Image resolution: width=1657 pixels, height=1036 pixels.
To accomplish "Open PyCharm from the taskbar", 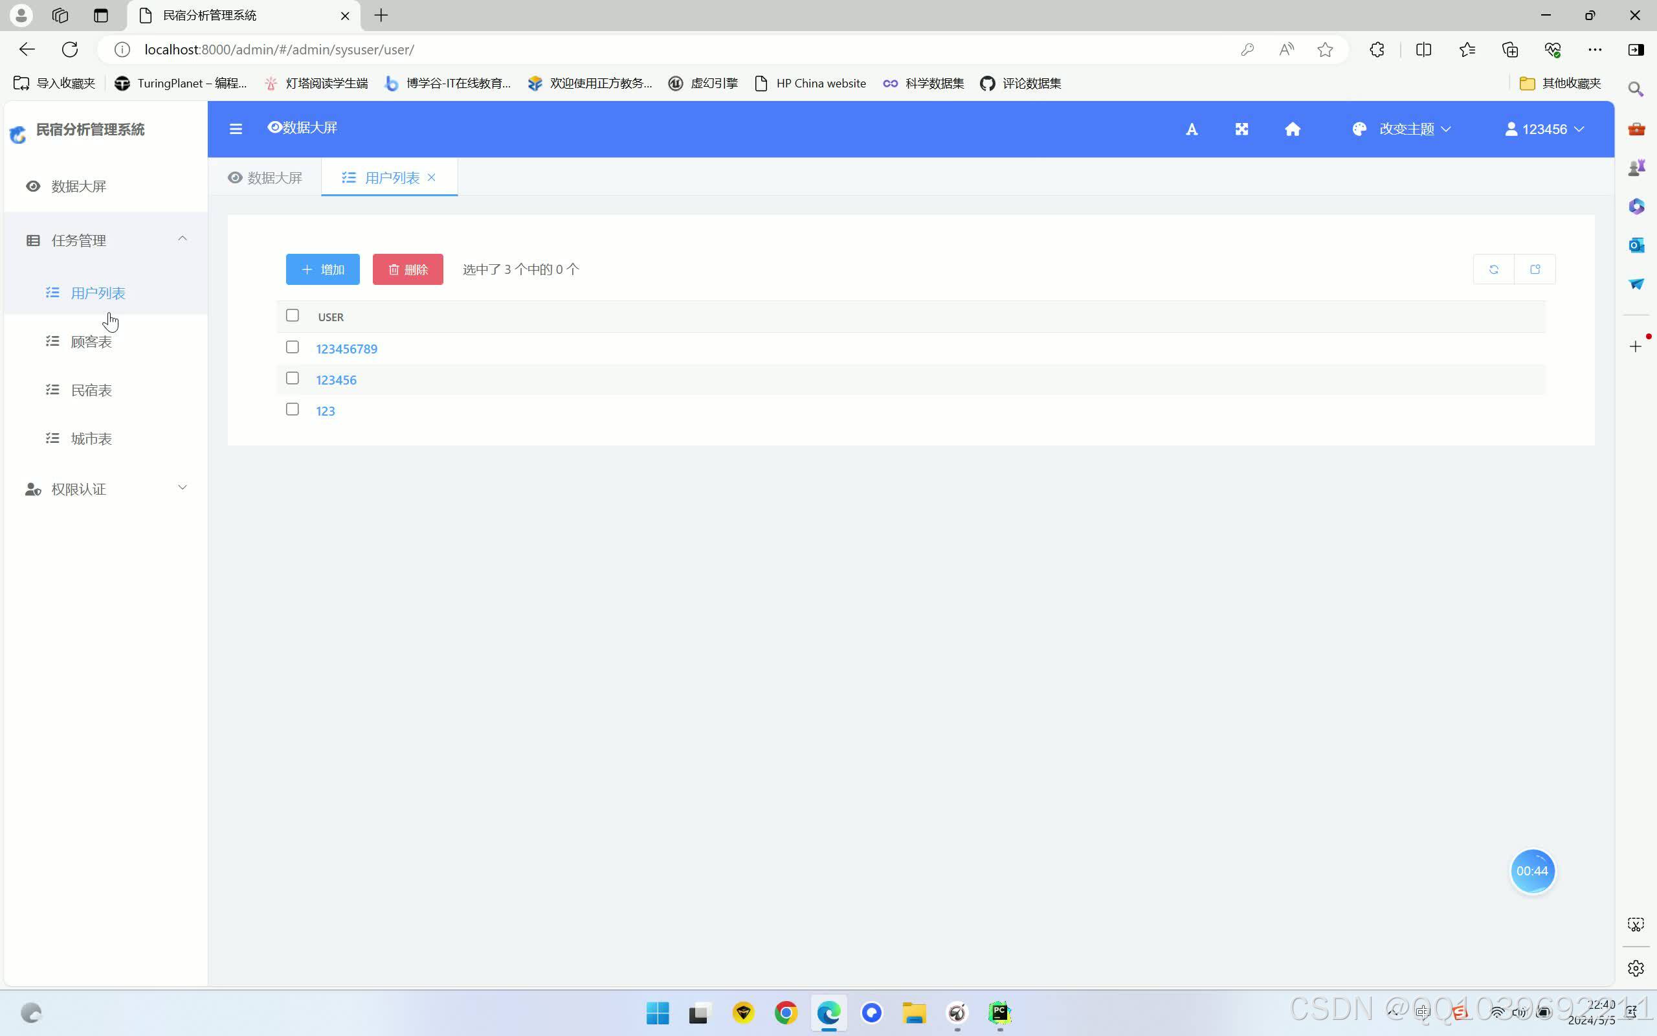I will 999,1013.
